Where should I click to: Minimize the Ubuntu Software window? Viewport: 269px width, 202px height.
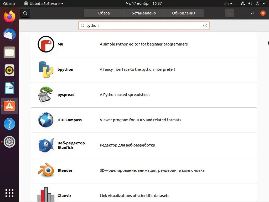242,13
